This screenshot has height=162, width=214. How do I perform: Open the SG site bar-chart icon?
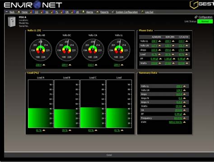[42, 12]
